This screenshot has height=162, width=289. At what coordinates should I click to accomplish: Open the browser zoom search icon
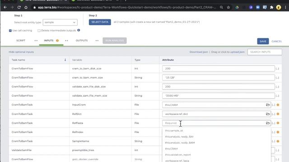click(x=221, y=7)
